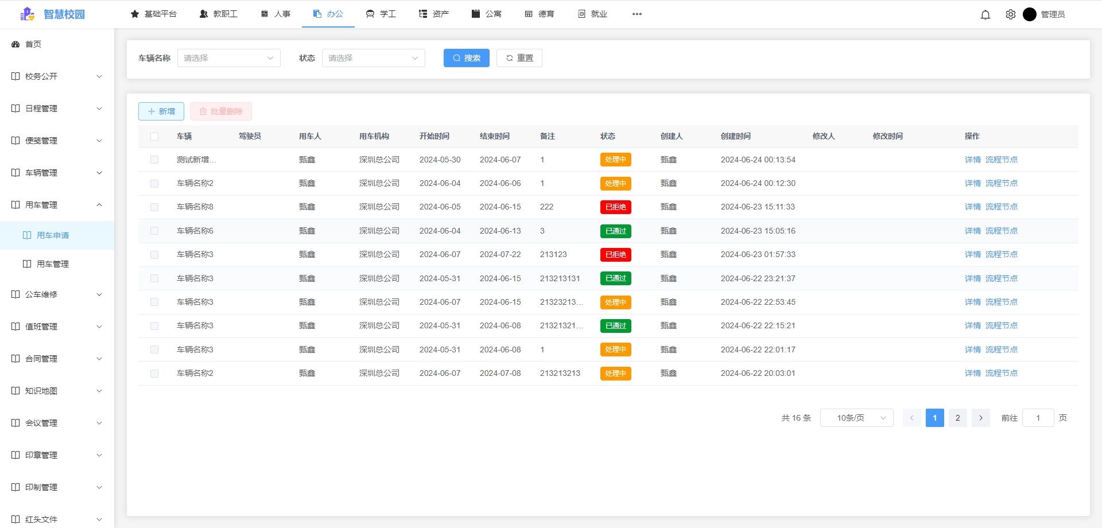
Task: Click the 用车申请 sidebar book icon
Action: point(27,235)
